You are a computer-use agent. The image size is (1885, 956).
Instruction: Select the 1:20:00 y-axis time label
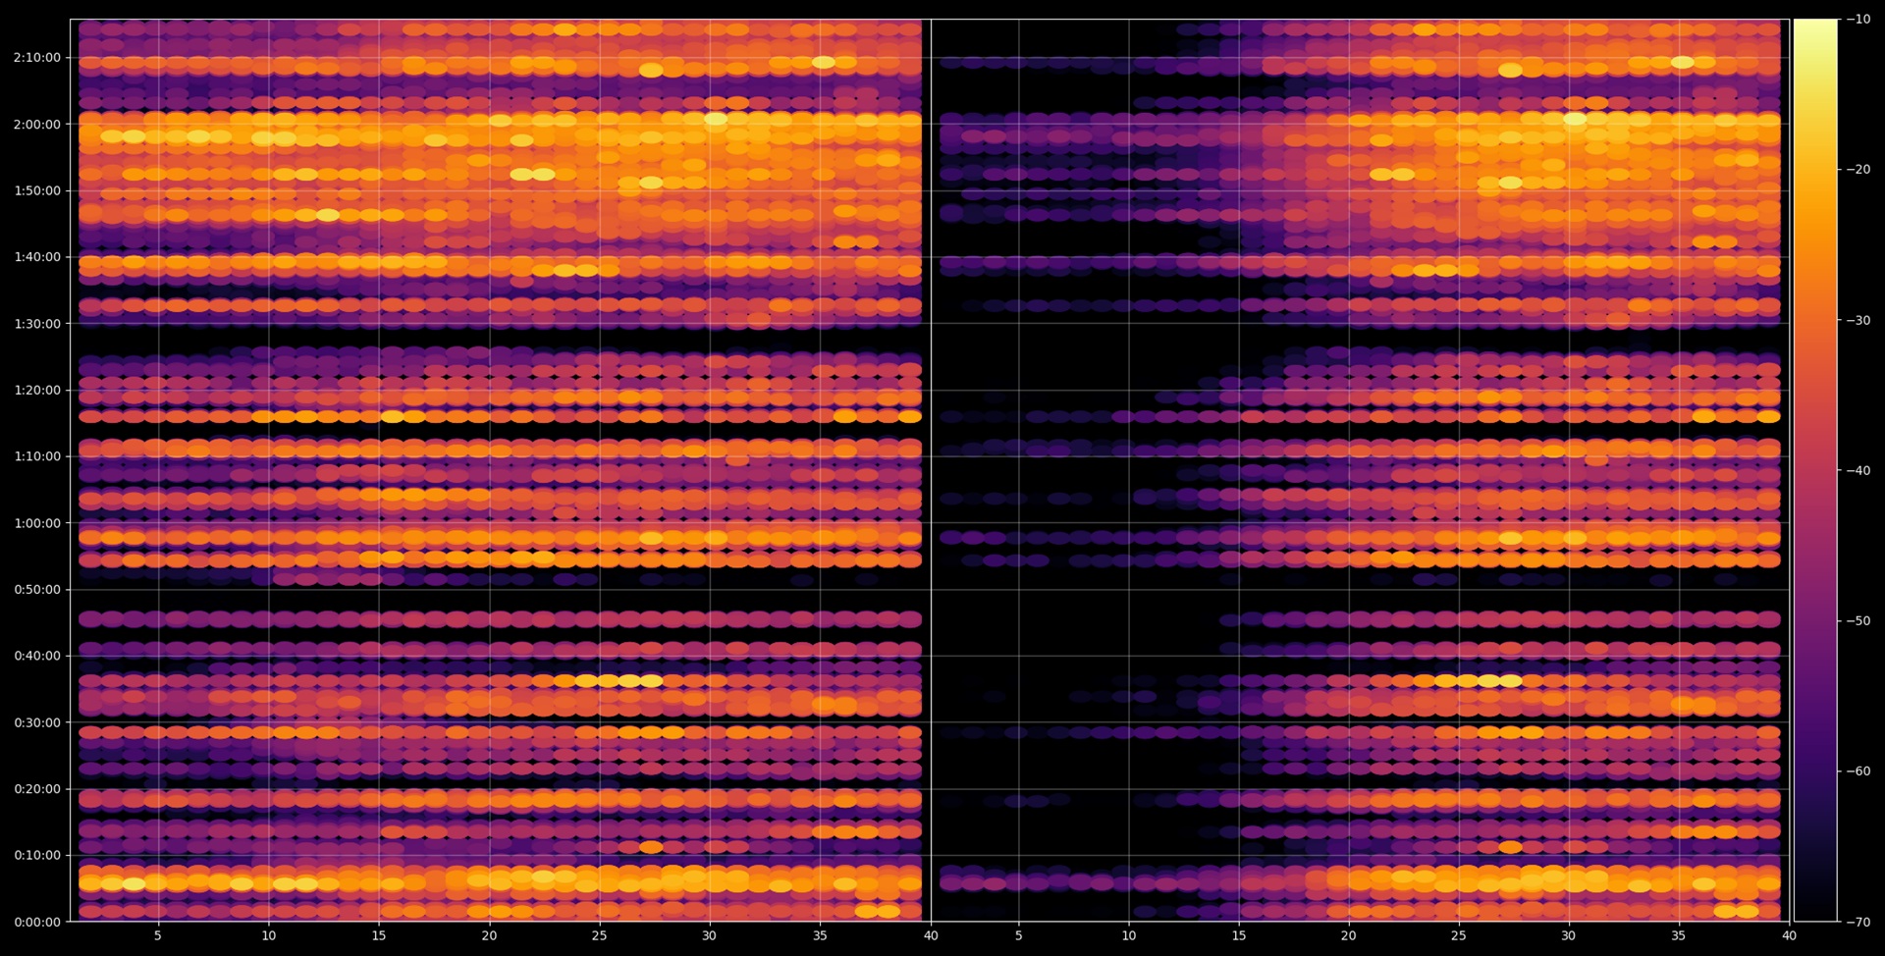37,390
